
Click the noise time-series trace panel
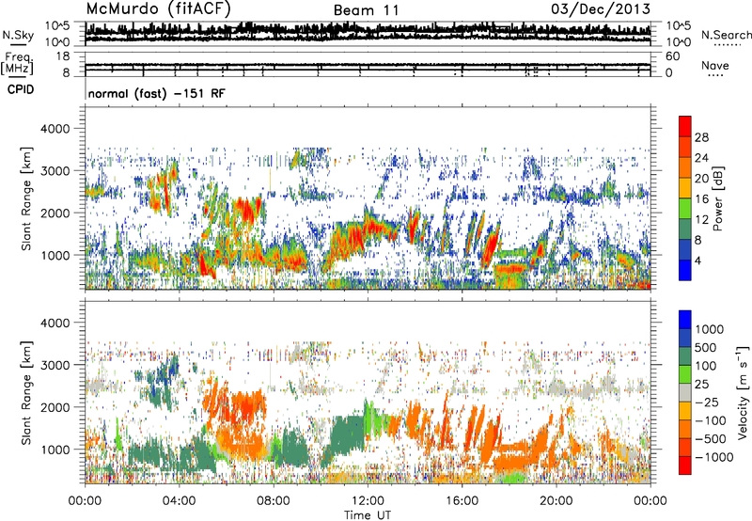[368, 34]
